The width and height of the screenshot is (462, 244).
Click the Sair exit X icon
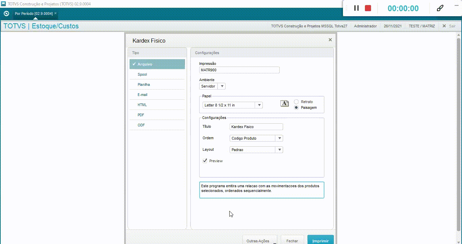(444, 26)
